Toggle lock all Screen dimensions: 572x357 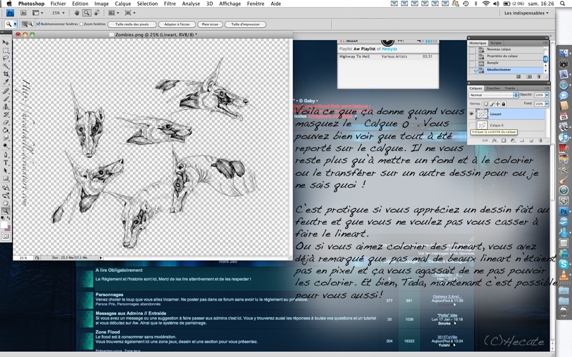pos(503,104)
